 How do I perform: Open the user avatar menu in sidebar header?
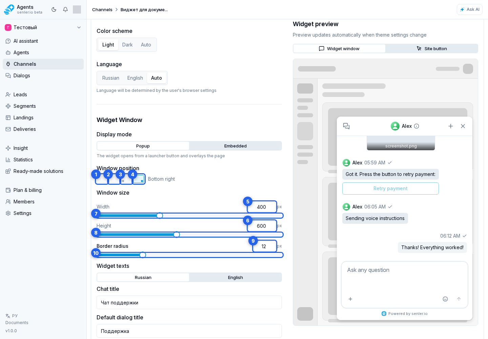(77, 9)
